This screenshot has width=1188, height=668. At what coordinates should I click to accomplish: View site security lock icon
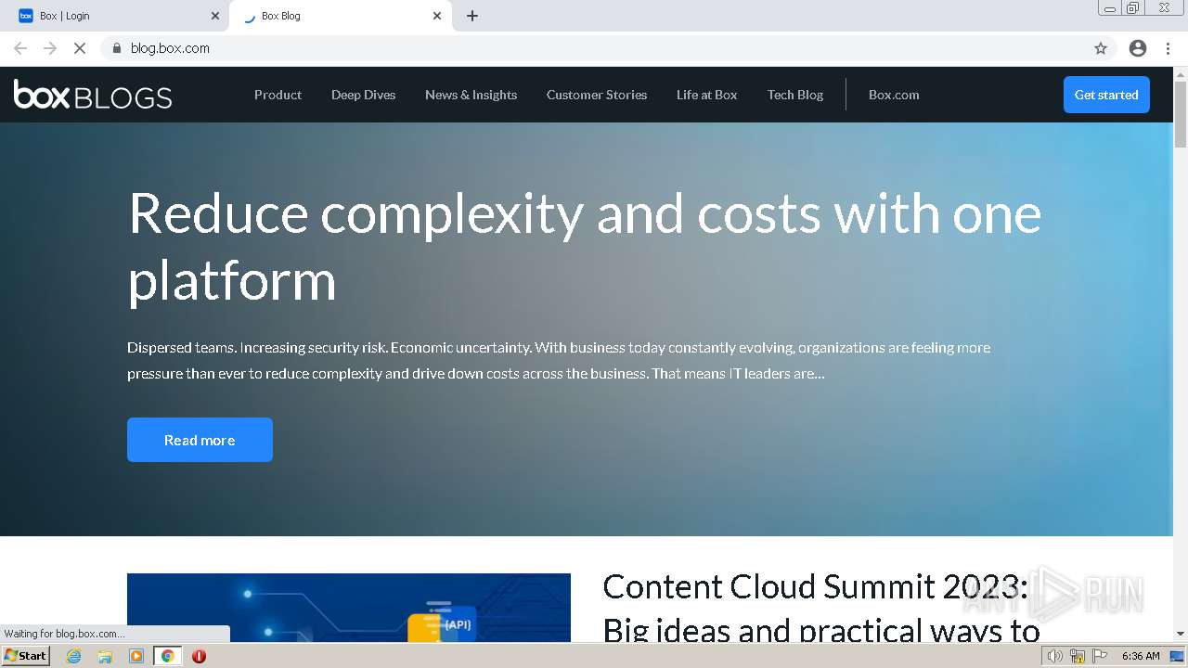(117, 48)
